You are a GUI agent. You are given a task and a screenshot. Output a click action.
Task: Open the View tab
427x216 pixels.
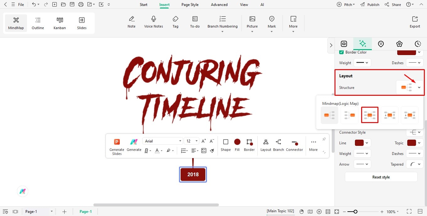point(244,5)
